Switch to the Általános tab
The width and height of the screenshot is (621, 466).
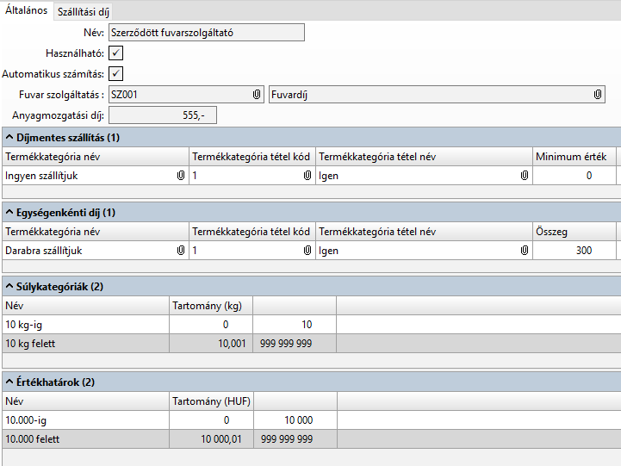pyautogui.click(x=26, y=10)
